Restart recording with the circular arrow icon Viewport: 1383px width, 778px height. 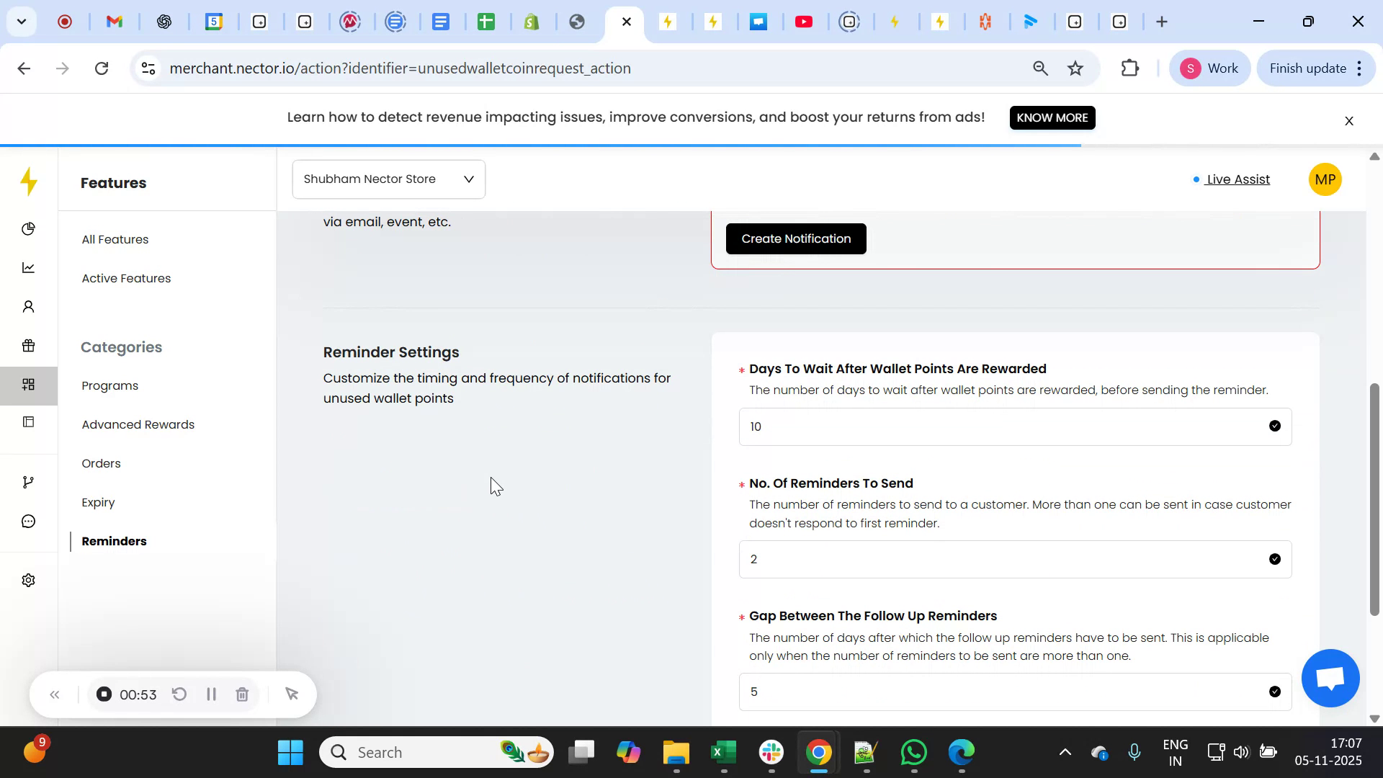[x=179, y=694]
